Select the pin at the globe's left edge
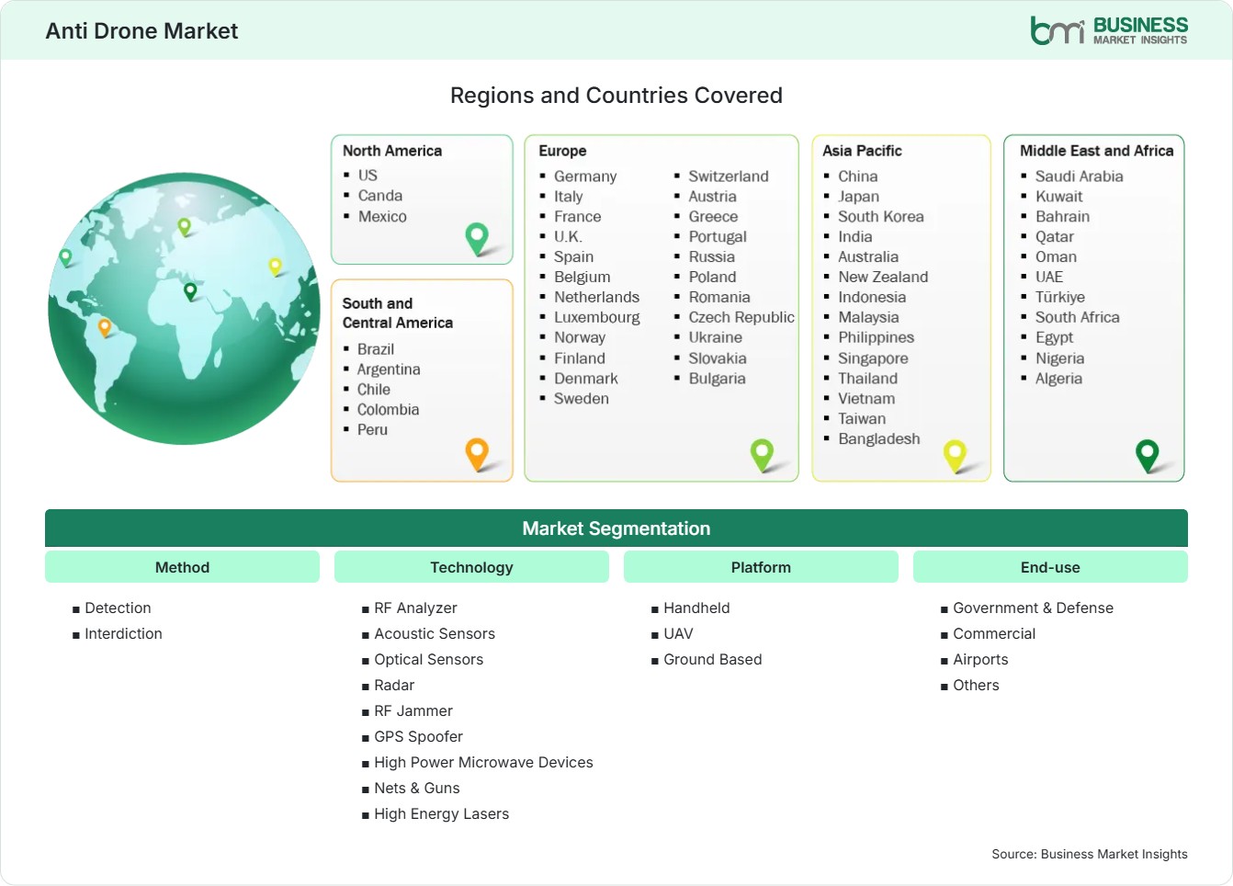1233x886 pixels. pos(65,257)
